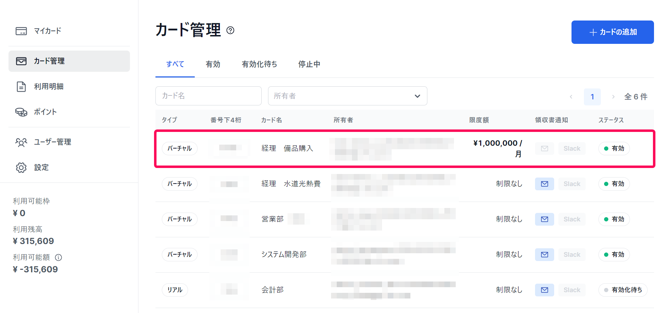Switch to 停止中 tab
The width and height of the screenshot is (671, 313).
pos(309,64)
